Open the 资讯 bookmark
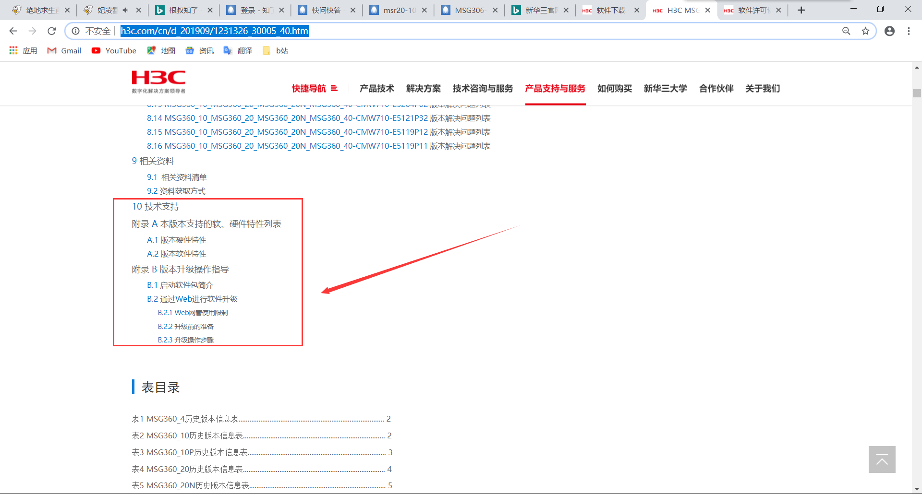Image resolution: width=922 pixels, height=494 pixels. (x=199, y=50)
